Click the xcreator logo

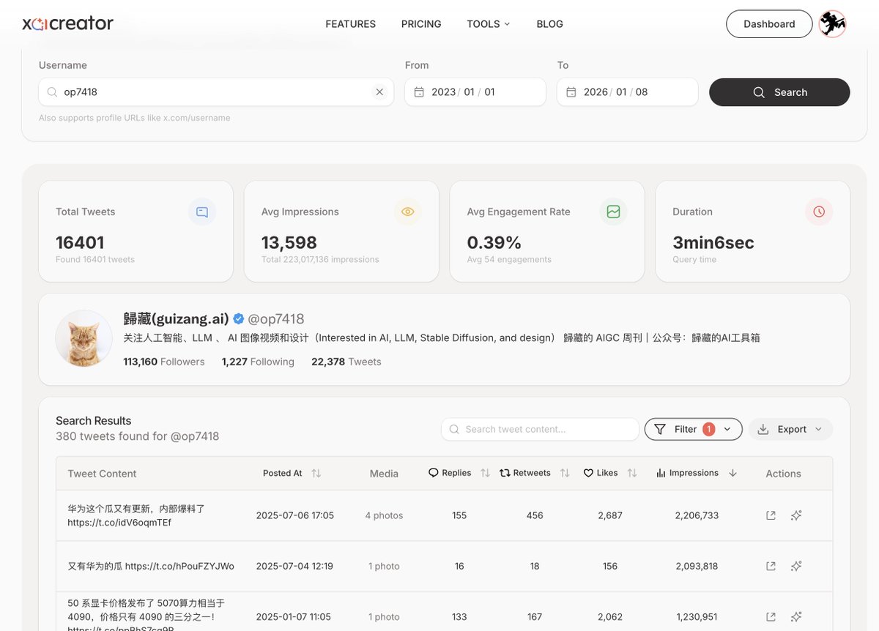pyautogui.click(x=68, y=23)
